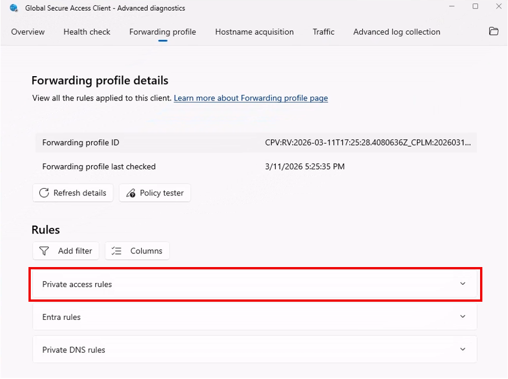The height and width of the screenshot is (379, 508).
Task: Click the Rules heading
Action: pyautogui.click(x=46, y=230)
